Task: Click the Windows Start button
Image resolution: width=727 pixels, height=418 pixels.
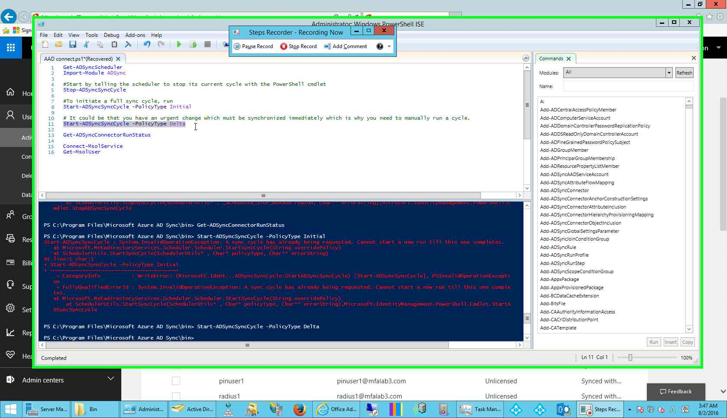Action: pos(11,409)
